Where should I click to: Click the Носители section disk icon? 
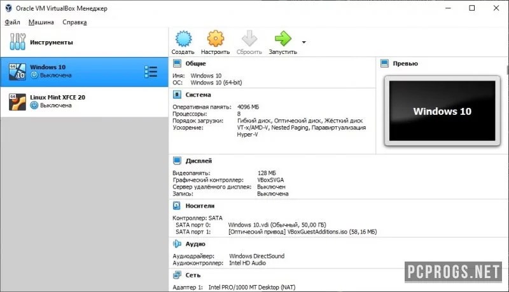tap(177, 206)
